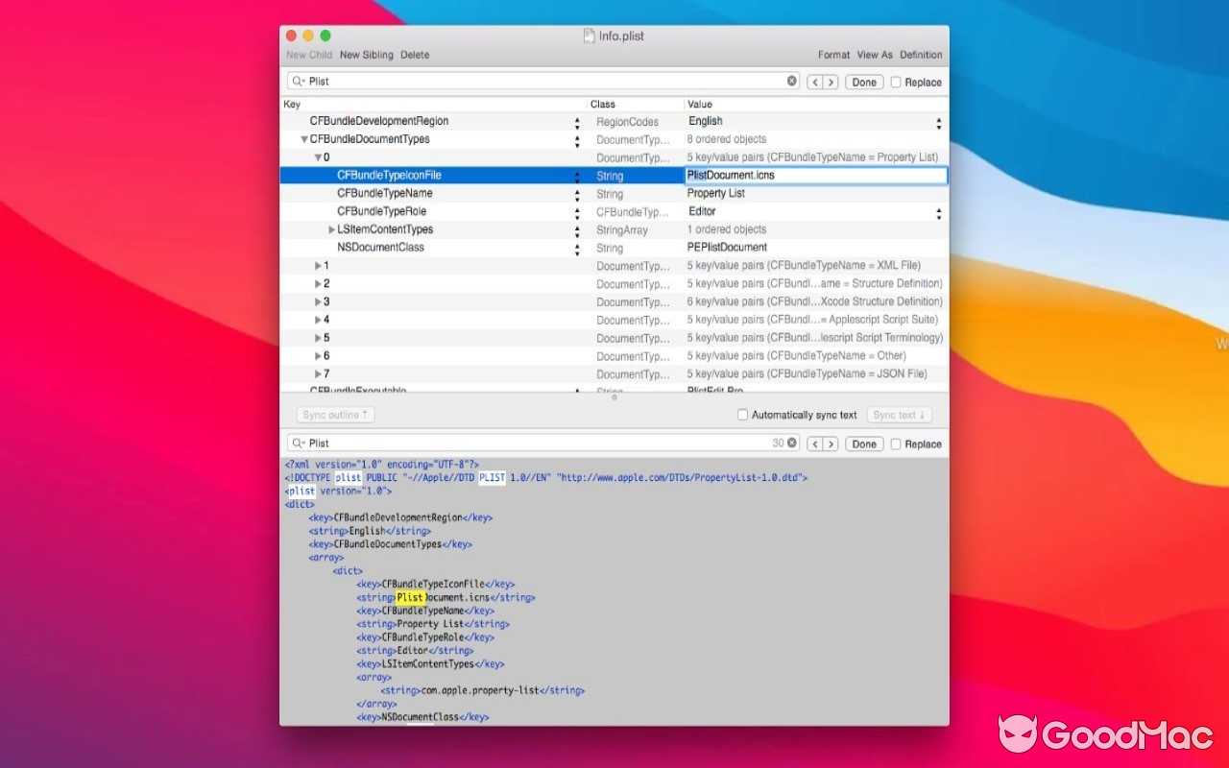The width and height of the screenshot is (1229, 768).
Task: Collapse CFBundleDocumentTypes
Action: pyautogui.click(x=305, y=139)
